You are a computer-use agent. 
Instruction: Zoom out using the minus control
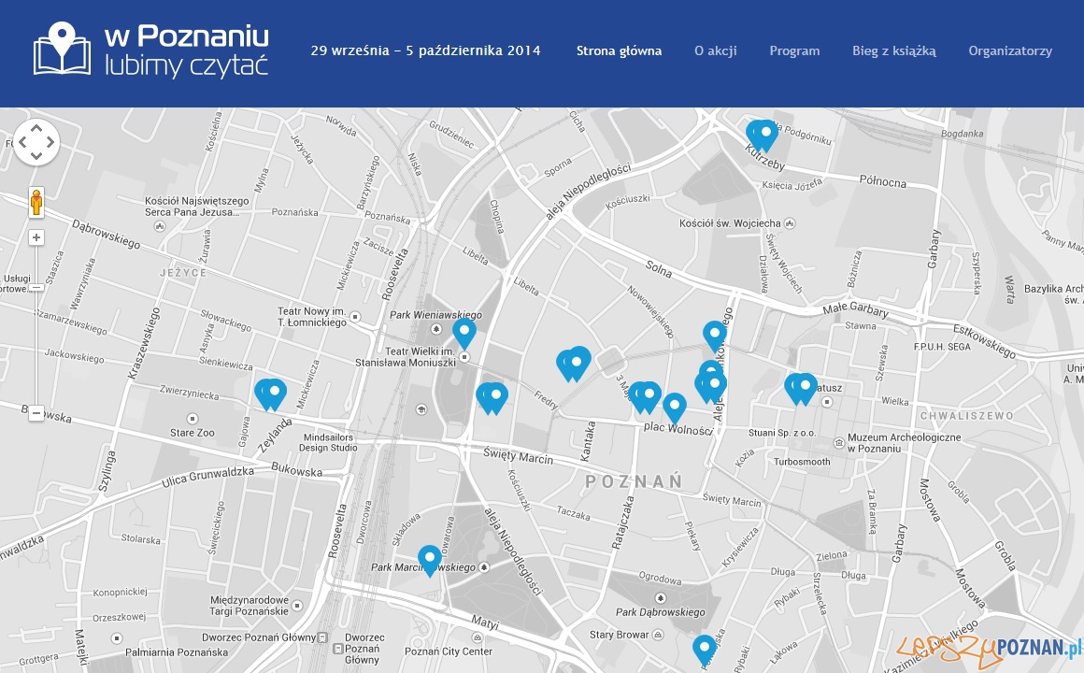(36, 411)
